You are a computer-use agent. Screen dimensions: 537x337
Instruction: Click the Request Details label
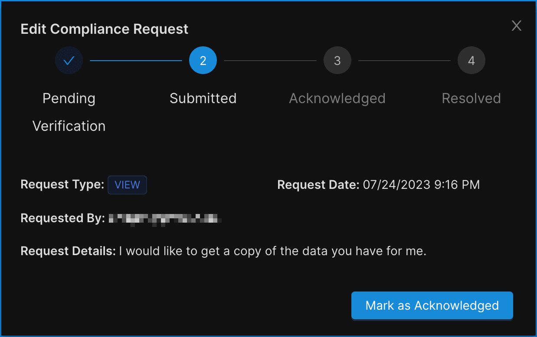tap(68, 251)
